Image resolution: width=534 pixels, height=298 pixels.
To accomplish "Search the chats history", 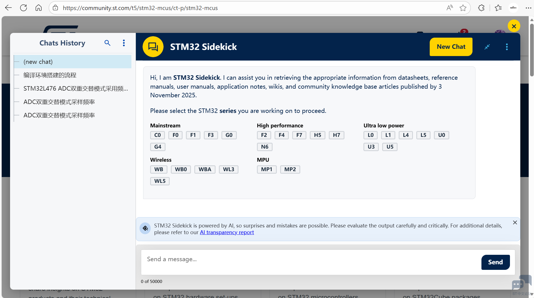I will 107,43.
